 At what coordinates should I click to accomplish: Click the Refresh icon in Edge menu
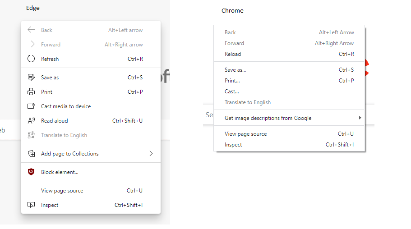[31, 59]
